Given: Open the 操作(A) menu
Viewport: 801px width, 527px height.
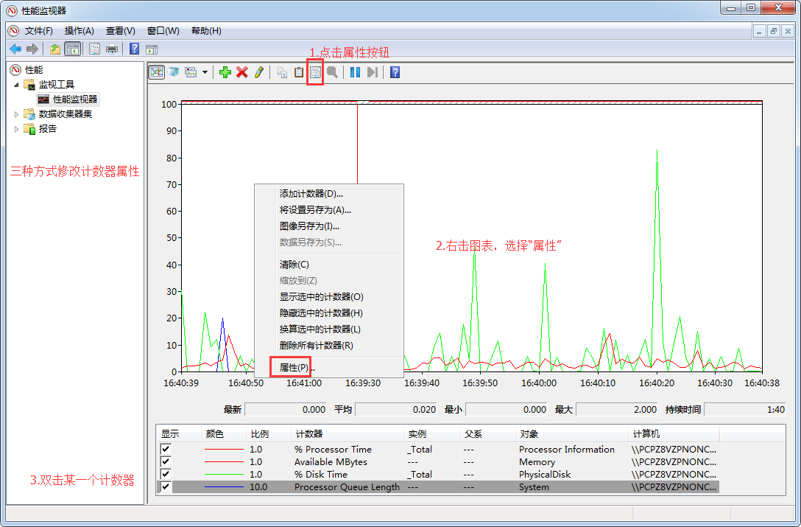Looking at the screenshot, I should pyautogui.click(x=79, y=31).
